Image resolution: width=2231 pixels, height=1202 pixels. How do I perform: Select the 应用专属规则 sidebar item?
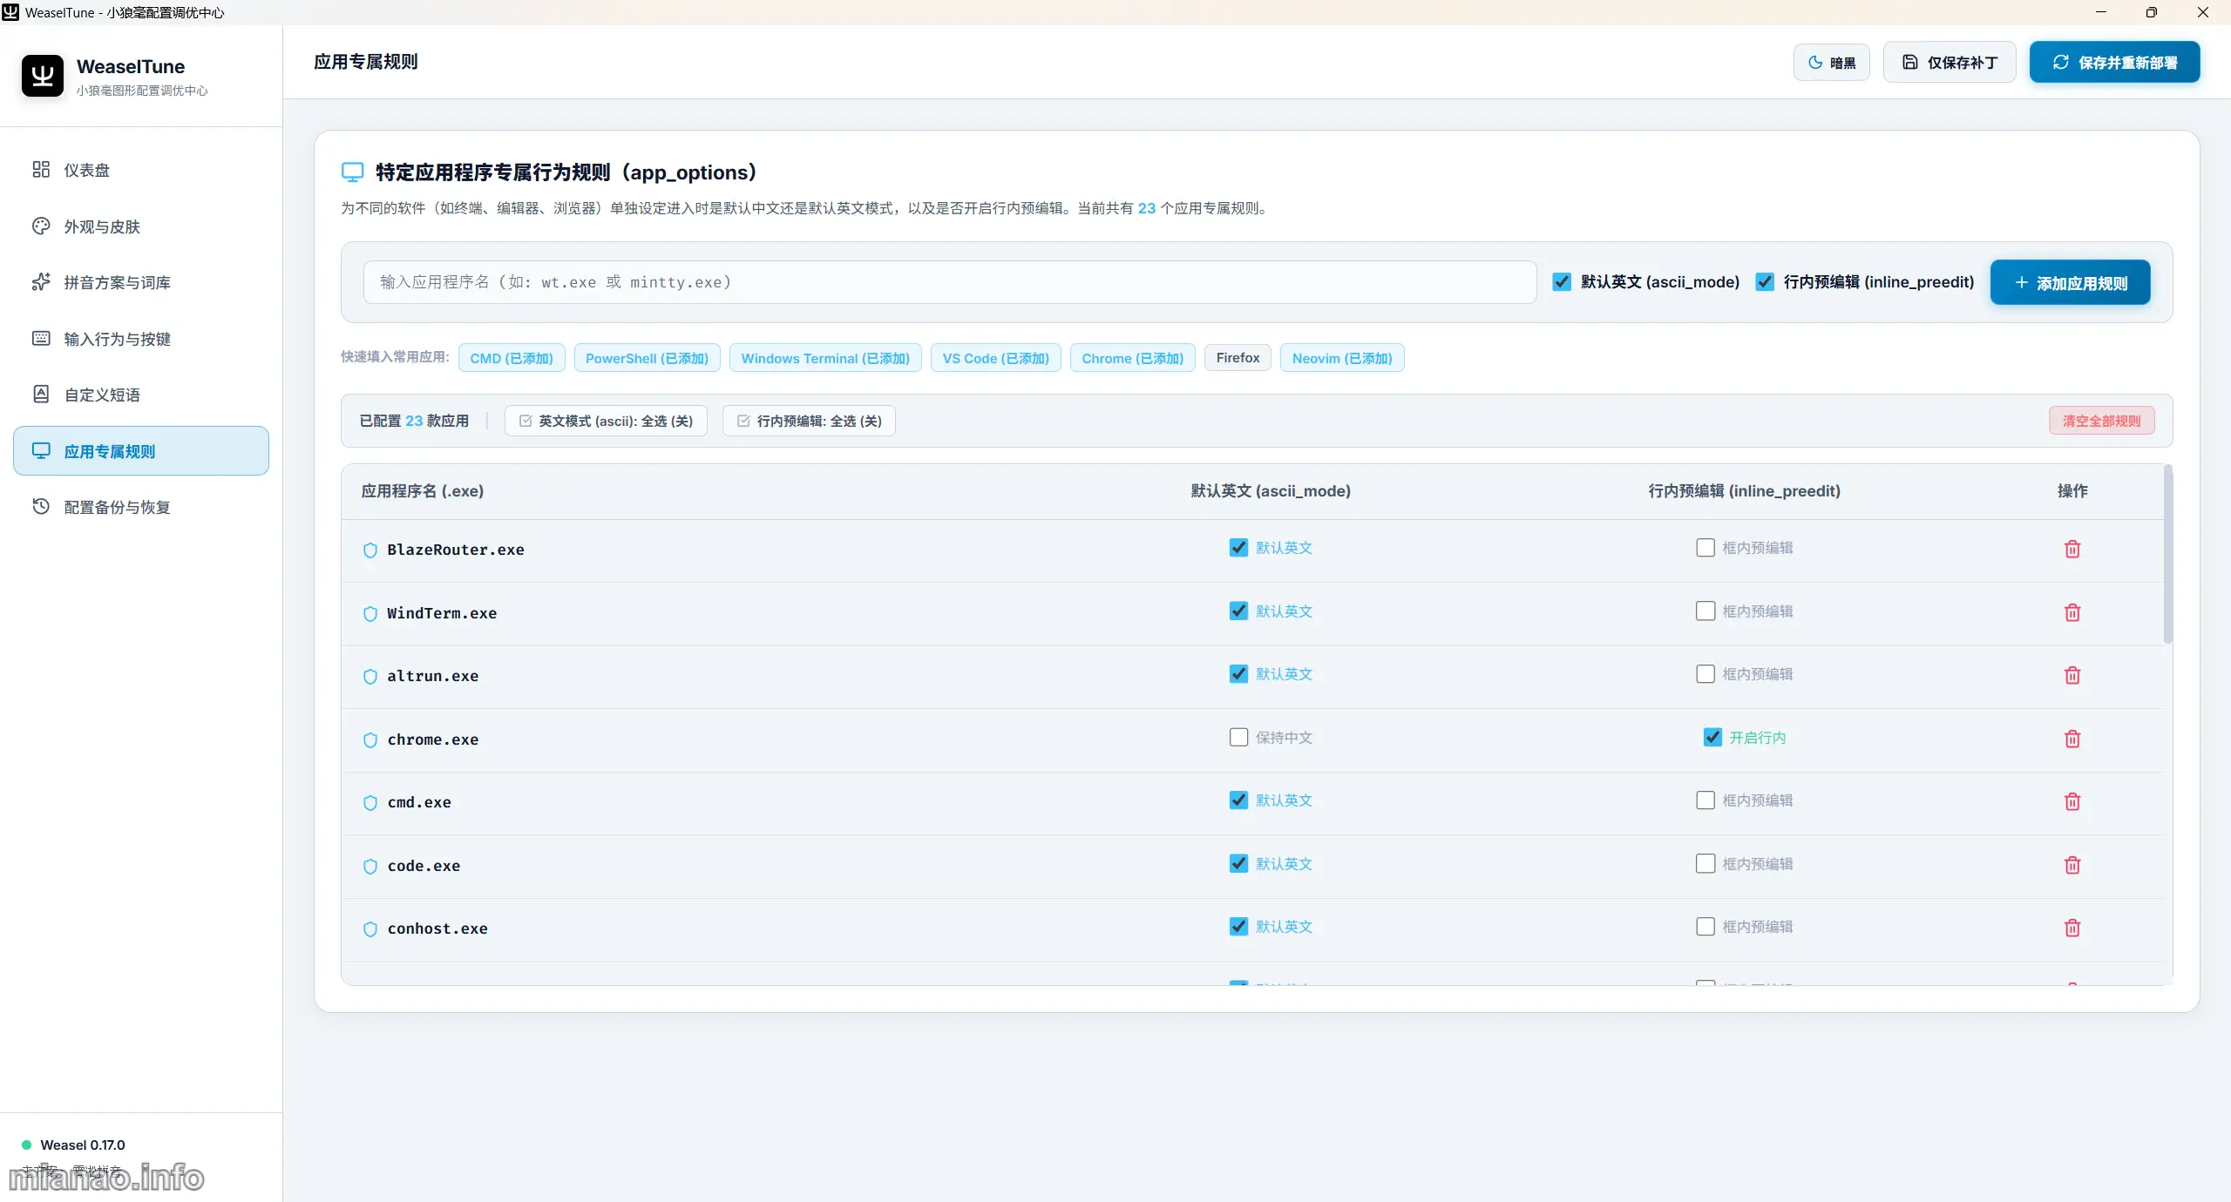(x=141, y=451)
